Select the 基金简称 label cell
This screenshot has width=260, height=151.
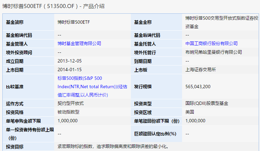point(15,22)
